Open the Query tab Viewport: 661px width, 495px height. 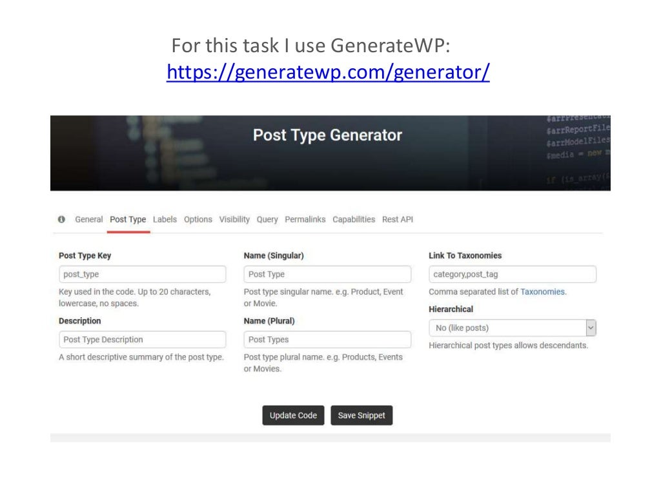point(267,219)
